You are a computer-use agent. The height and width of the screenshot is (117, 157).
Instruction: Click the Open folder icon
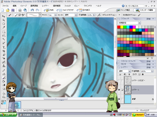pos(8,10)
